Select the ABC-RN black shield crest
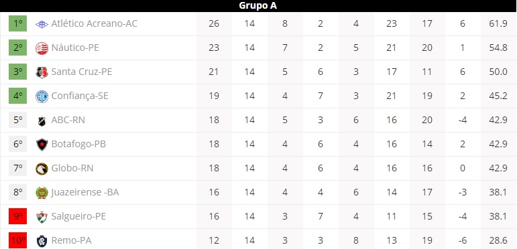 (x=42, y=121)
